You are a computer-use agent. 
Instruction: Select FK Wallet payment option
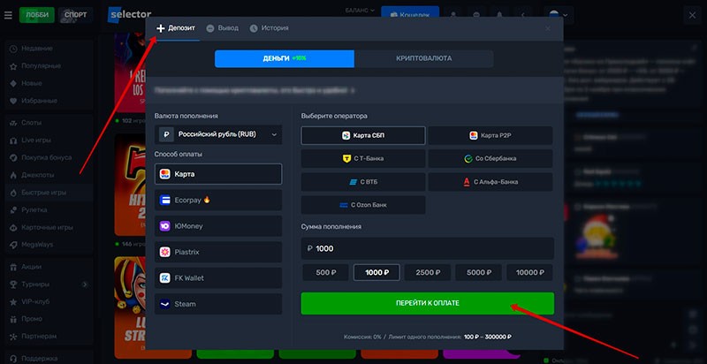point(217,277)
